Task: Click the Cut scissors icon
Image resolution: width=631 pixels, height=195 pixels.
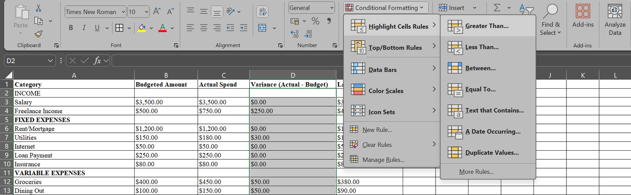Action: click(x=39, y=8)
